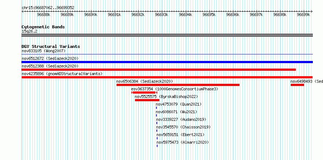Screen dimensions: 323x160
Task: Select the blue tick below nsv3339227
Action: click(157, 123)
